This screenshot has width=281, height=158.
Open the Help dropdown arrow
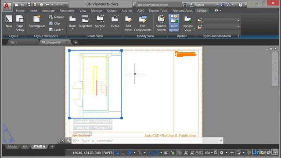pos(245,5)
